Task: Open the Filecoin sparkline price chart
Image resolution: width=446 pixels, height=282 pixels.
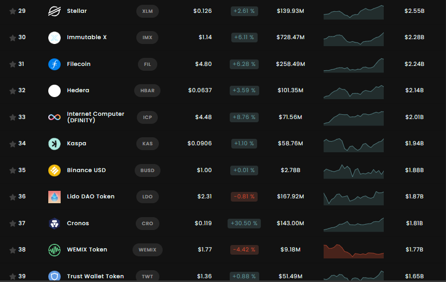Action: pyautogui.click(x=354, y=65)
